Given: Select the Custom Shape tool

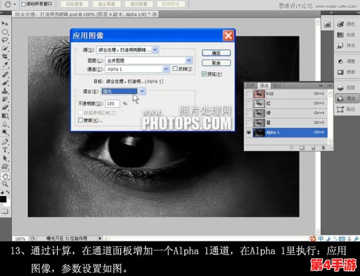Looking at the screenshot, I should (5, 167).
